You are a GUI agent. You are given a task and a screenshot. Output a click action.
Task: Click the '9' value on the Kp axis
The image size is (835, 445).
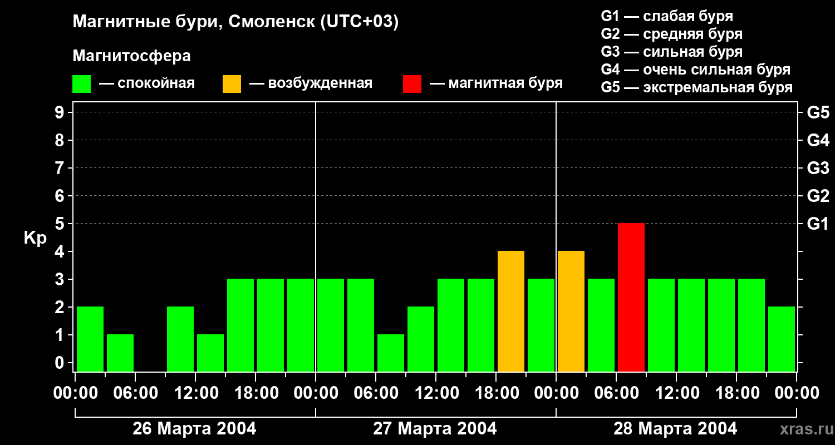61,112
